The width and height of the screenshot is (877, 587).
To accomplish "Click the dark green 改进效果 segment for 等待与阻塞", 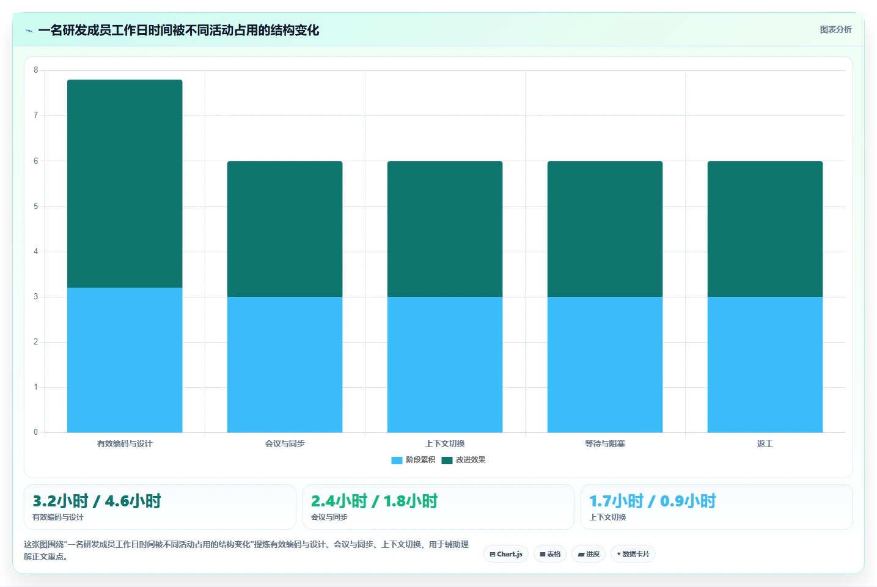I will pyautogui.click(x=605, y=229).
